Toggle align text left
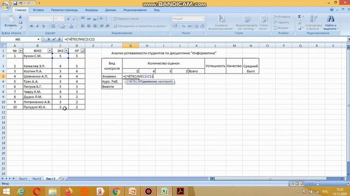The height and width of the screenshot is (196, 350). (83, 26)
